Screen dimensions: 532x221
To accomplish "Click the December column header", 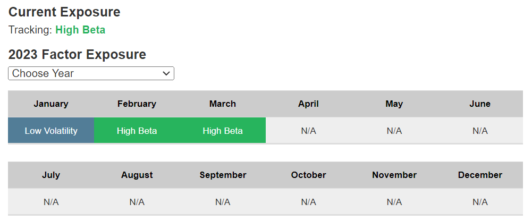I will pos(480,175).
